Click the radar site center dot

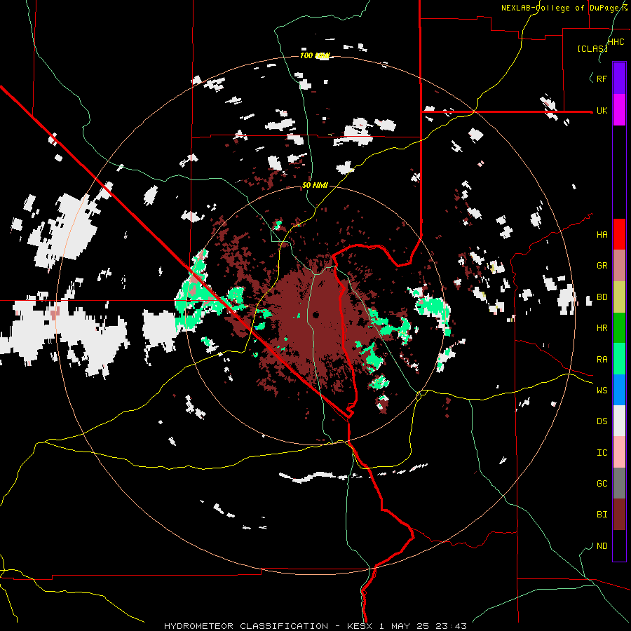click(x=316, y=315)
